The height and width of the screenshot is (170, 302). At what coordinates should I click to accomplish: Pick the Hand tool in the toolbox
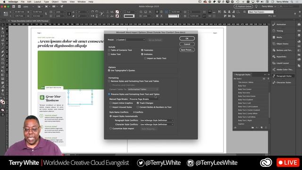(3, 90)
